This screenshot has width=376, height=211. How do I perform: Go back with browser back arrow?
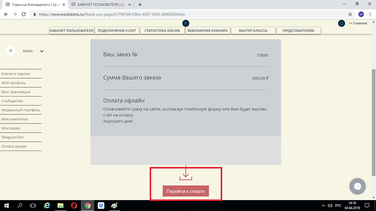(x=6, y=14)
